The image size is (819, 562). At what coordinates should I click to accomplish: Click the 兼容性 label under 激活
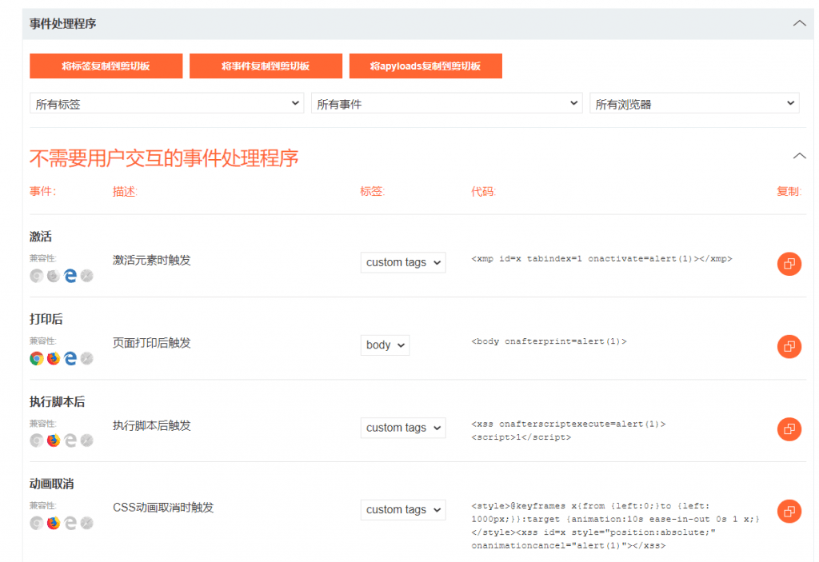click(x=43, y=258)
